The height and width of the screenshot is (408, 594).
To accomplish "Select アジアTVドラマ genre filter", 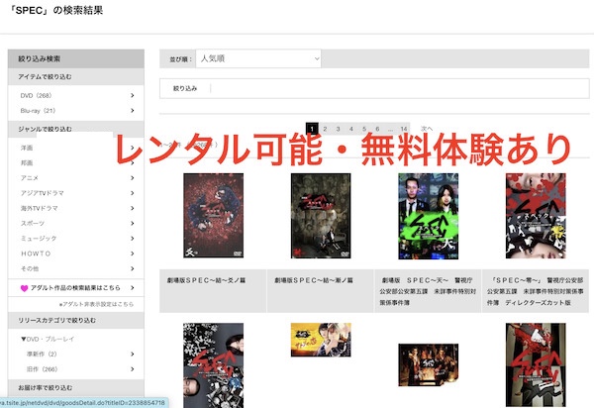I will pos(42,193).
